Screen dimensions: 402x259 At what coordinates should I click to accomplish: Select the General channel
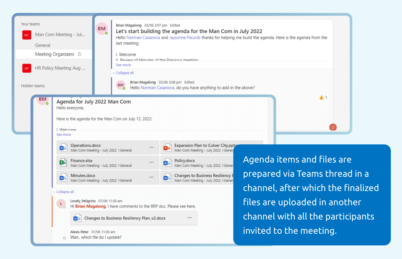click(x=42, y=45)
